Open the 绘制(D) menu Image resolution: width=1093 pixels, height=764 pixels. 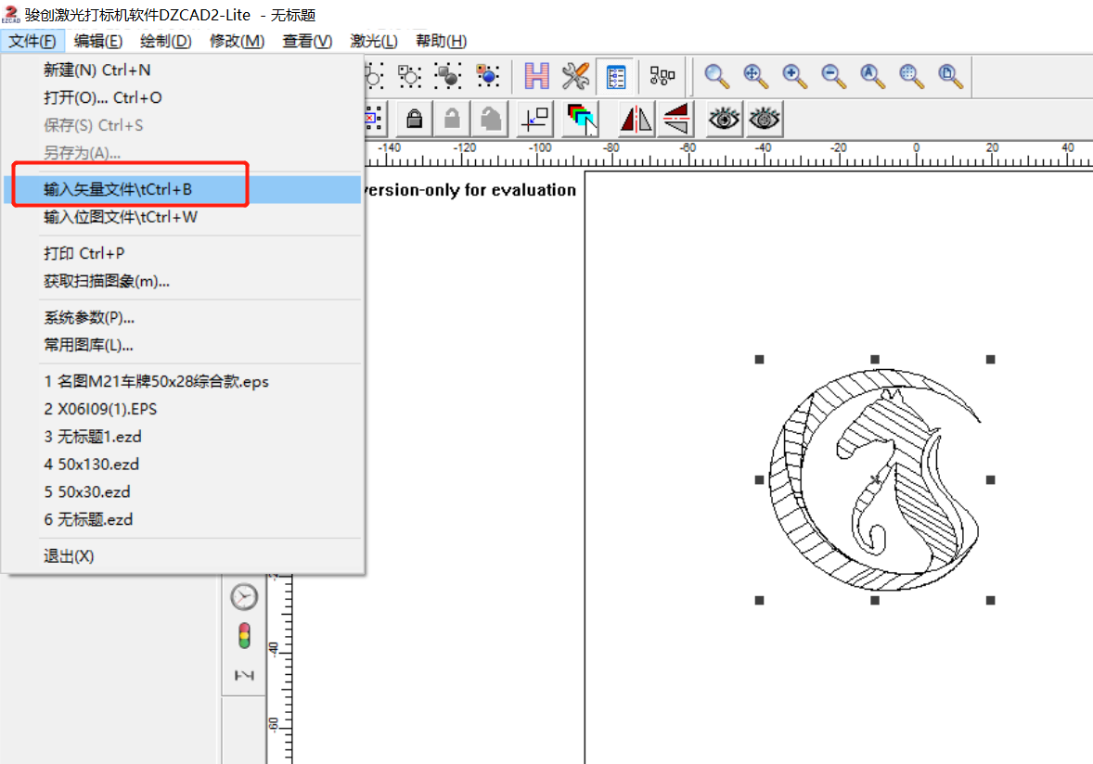166,41
